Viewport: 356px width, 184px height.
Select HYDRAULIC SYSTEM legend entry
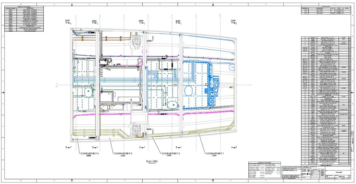click(254, 167)
